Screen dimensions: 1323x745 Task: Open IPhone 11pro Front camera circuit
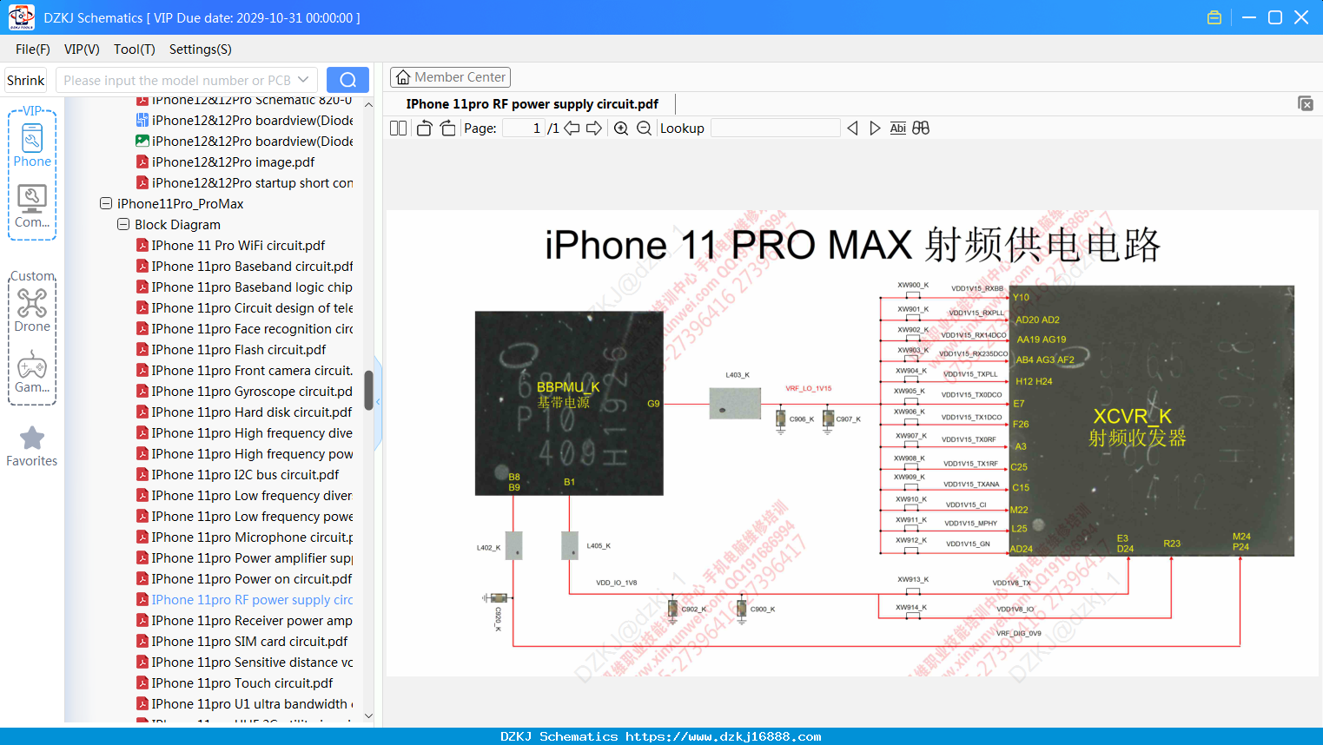[x=253, y=371]
